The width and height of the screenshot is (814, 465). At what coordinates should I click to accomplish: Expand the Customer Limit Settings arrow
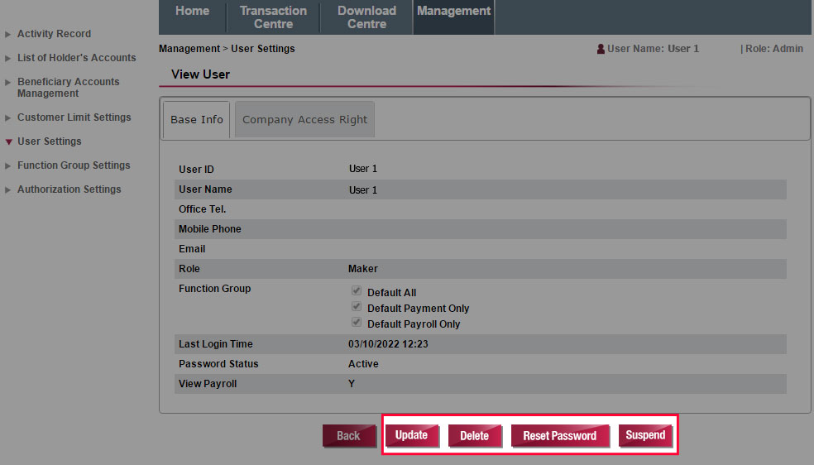[x=7, y=117]
